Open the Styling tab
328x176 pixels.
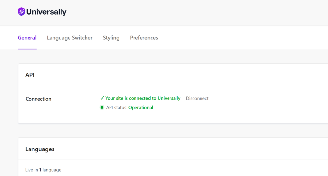111,38
